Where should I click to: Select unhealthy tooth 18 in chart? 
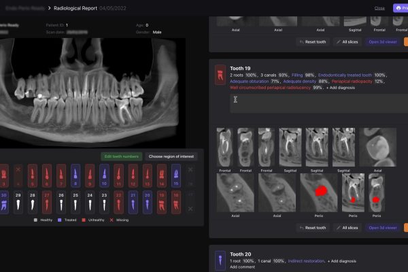[176, 203]
